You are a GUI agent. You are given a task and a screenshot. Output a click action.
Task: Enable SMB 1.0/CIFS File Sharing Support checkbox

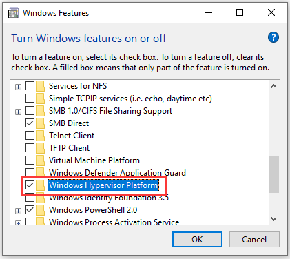coord(30,111)
